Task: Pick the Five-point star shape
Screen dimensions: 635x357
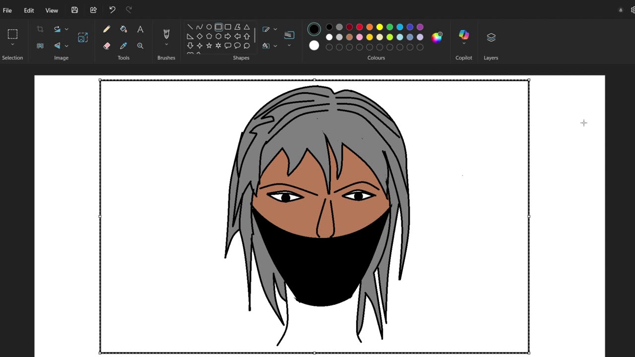Action: click(209, 46)
